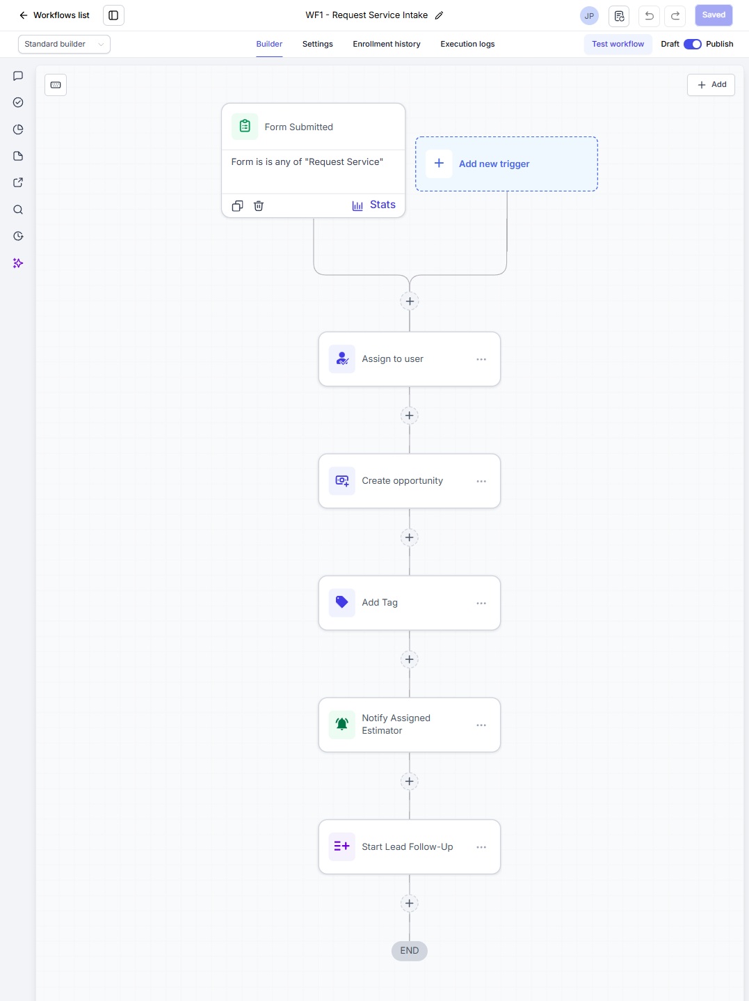This screenshot has width=749, height=1001.
Task: Click the Start Lead Follow-Up icon
Action: click(342, 846)
